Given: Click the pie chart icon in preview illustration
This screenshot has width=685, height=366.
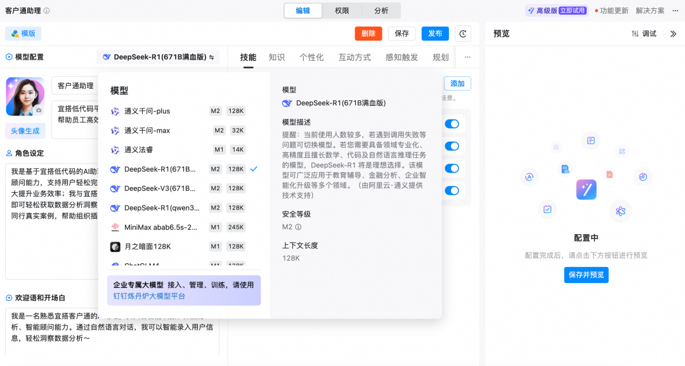Looking at the screenshot, I should pos(643,176).
